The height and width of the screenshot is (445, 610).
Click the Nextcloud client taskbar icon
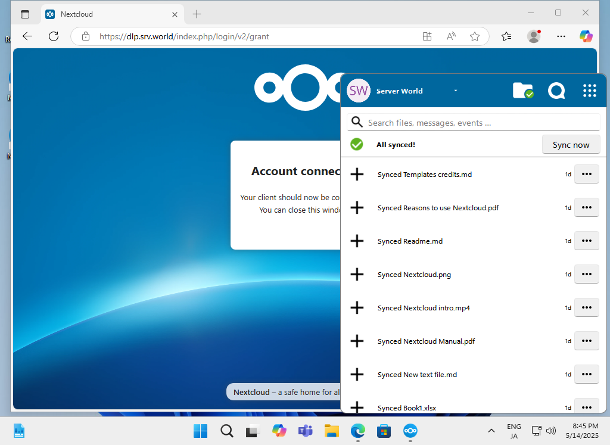pyautogui.click(x=410, y=431)
